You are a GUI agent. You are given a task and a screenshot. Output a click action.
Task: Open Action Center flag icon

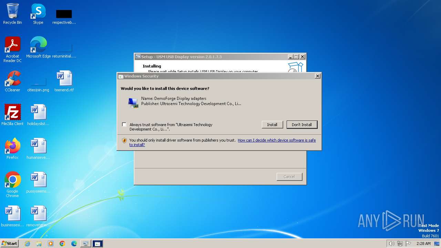408,244
